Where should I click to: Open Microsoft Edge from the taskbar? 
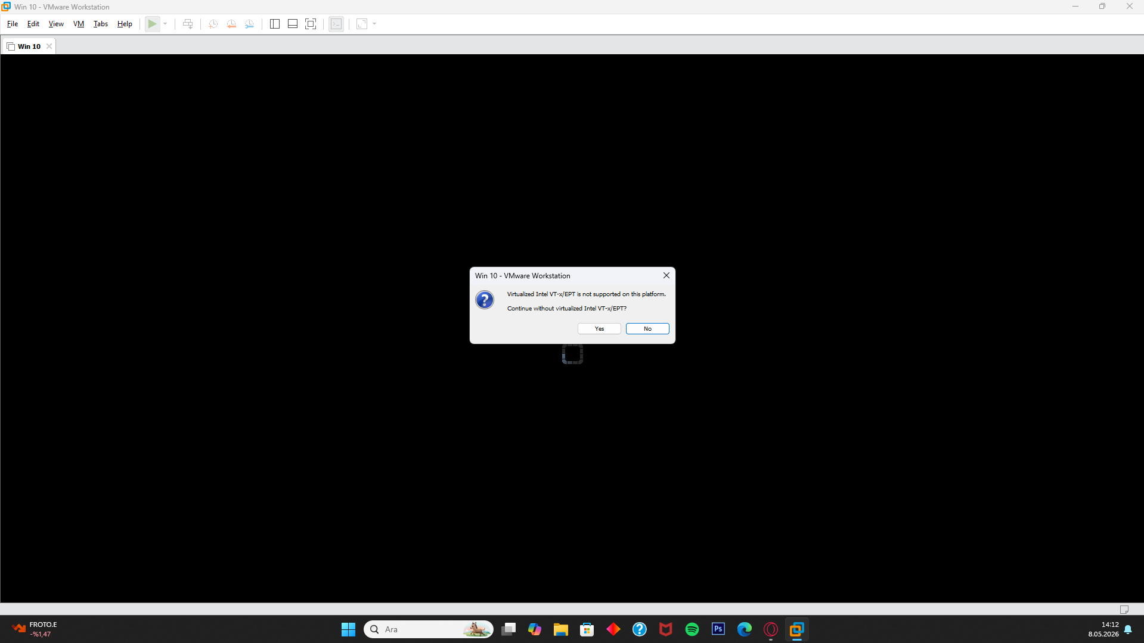pyautogui.click(x=745, y=629)
